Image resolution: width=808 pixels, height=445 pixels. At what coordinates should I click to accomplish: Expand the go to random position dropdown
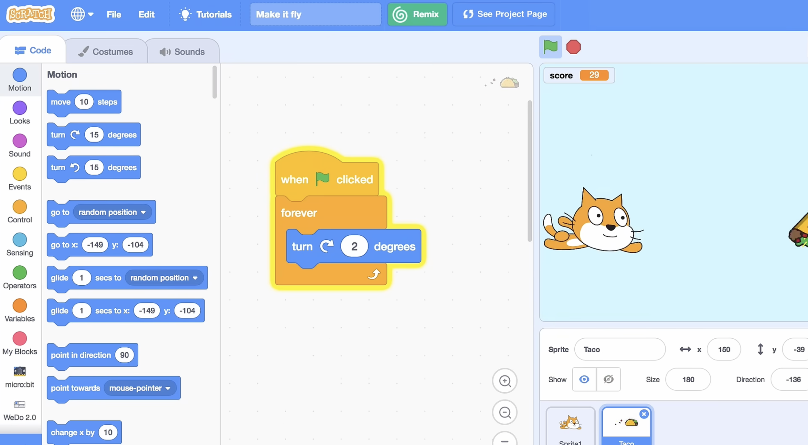pyautogui.click(x=143, y=212)
